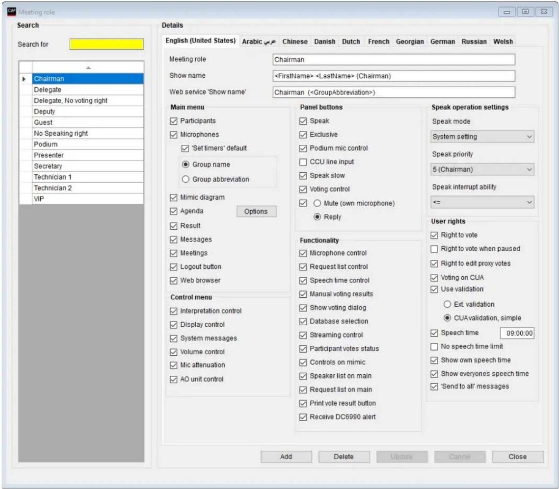Image resolution: width=559 pixels, height=489 pixels.
Task: Select the Chairman role row
Action: [x=88, y=79]
